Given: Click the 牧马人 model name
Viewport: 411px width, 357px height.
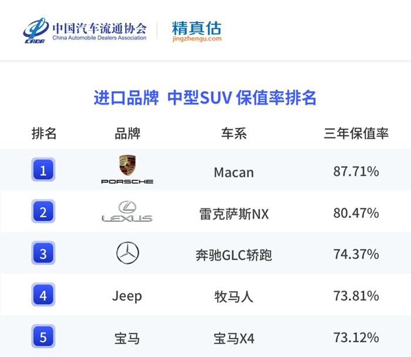Looking at the screenshot, I should [x=234, y=297].
